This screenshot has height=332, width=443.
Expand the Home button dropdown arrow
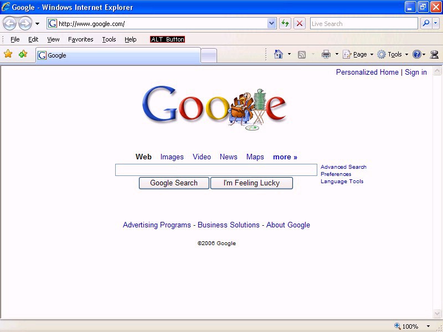point(289,54)
